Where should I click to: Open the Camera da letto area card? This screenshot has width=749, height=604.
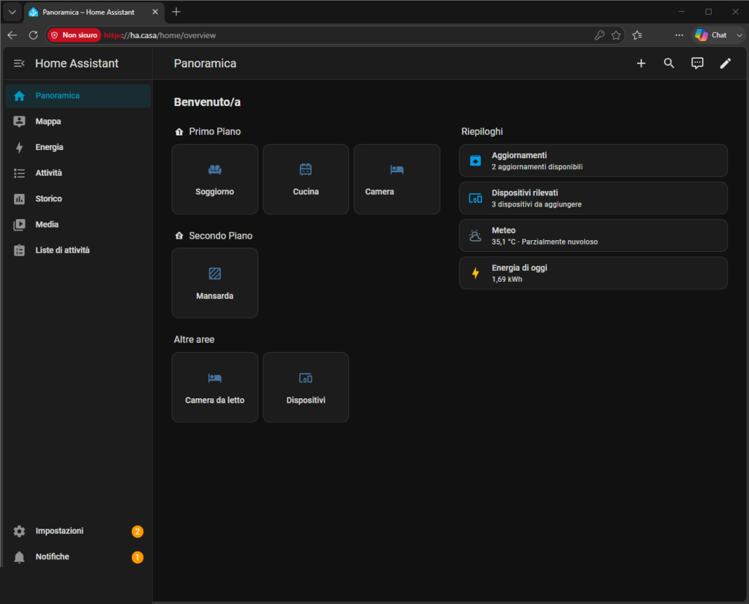(215, 387)
